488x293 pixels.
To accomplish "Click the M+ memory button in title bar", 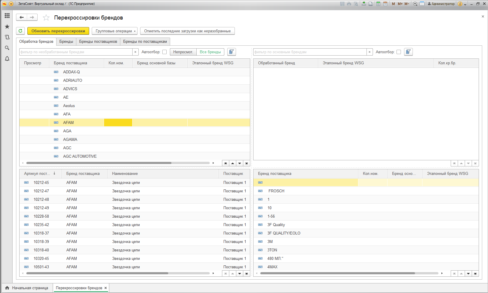I will point(400,4).
